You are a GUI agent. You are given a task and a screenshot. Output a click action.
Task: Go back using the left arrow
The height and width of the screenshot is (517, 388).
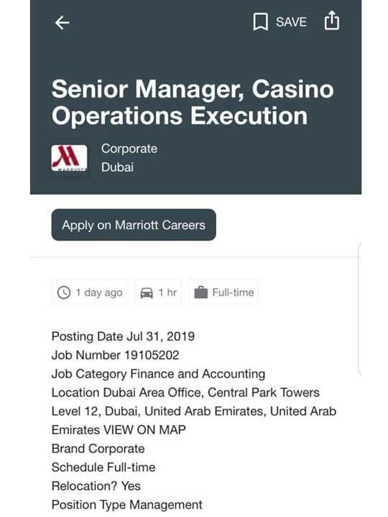point(62,23)
